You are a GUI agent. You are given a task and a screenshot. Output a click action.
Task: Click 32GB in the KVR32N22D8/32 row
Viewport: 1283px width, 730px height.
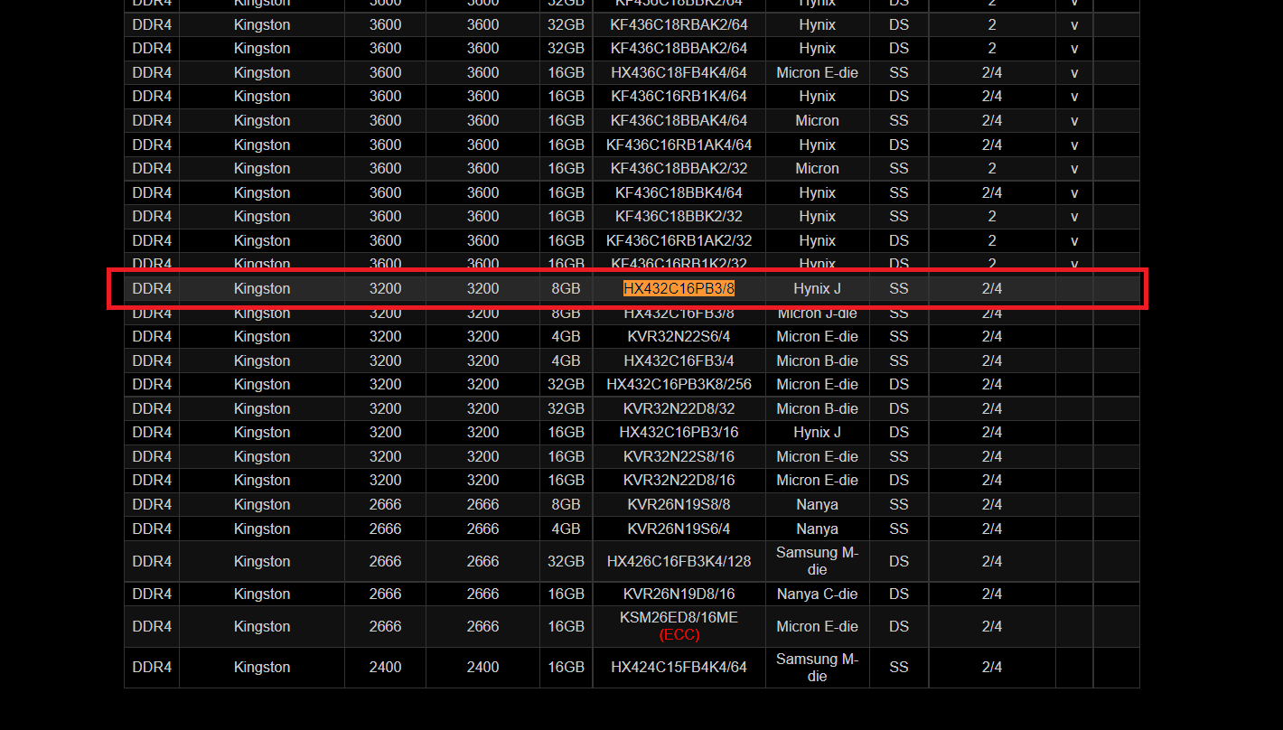pos(566,408)
